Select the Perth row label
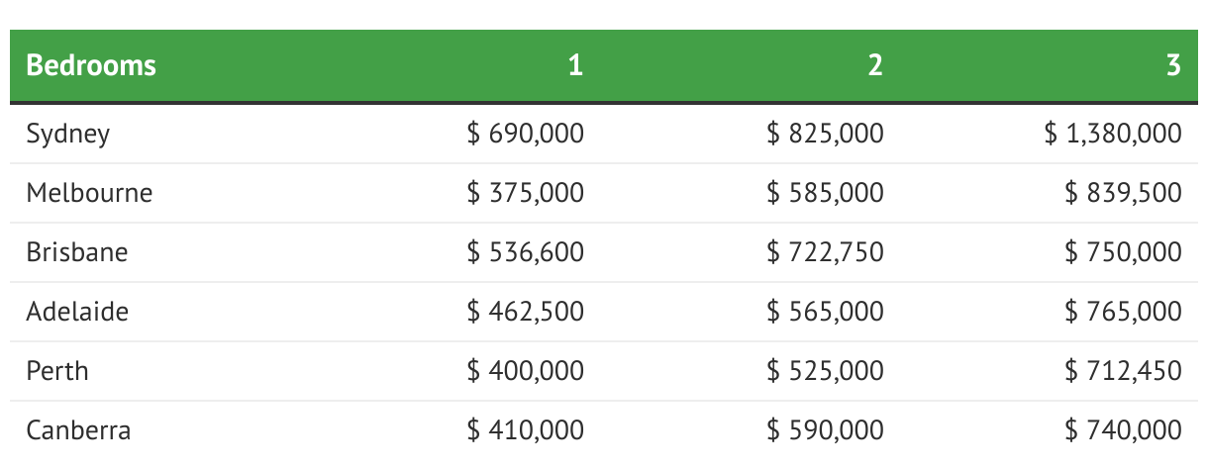1208x469 pixels. pos(57,371)
